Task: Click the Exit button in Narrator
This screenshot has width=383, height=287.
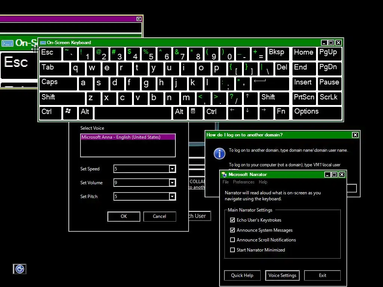Action: (322, 275)
